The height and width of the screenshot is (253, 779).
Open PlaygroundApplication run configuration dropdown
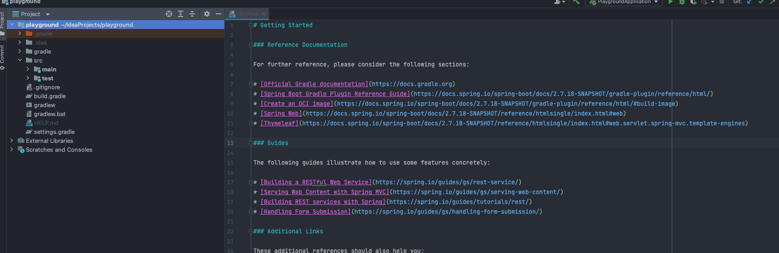point(623,2)
